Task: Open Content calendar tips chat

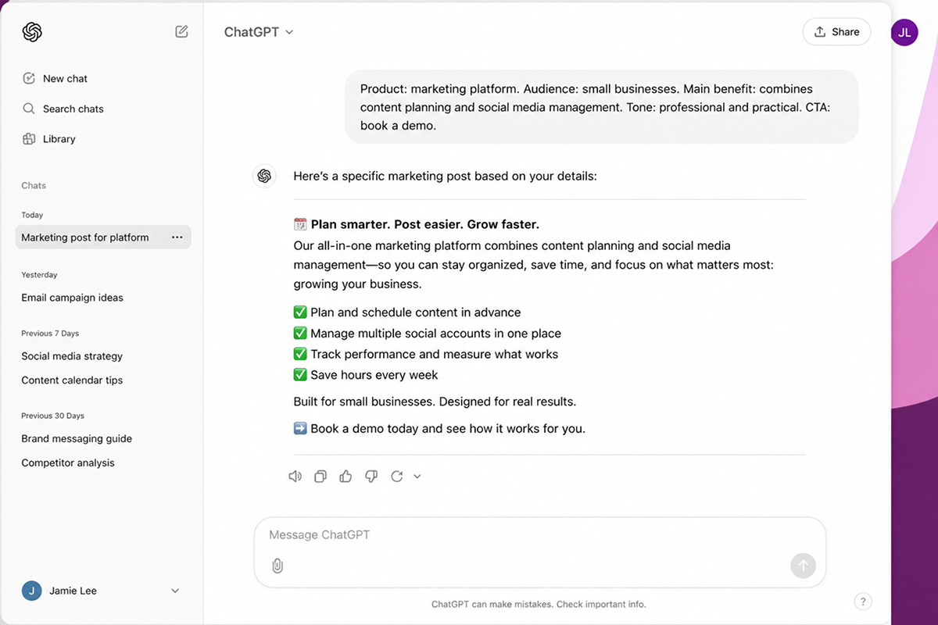Action: (72, 380)
